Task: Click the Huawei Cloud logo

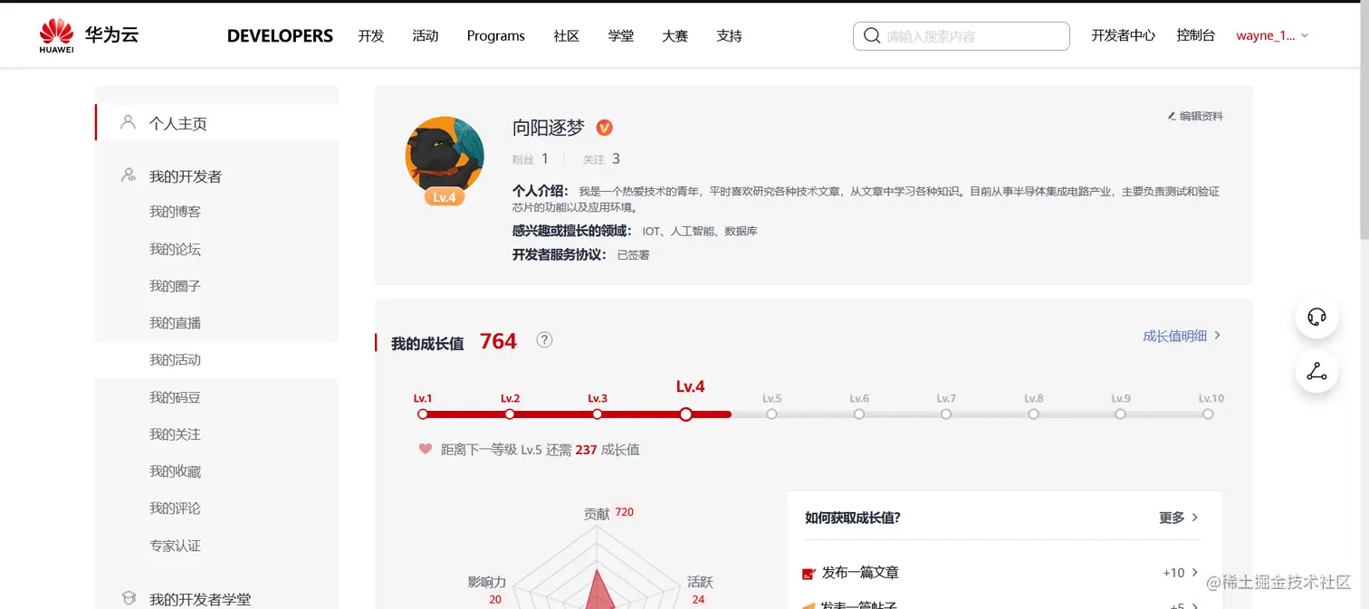Action: tap(89, 36)
